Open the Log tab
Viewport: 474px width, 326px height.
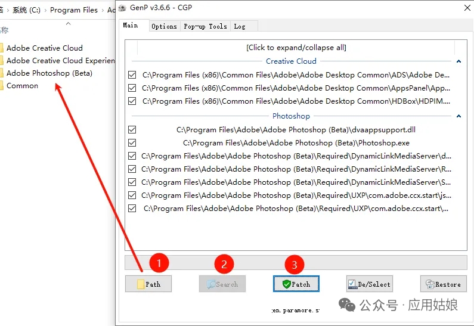tap(240, 26)
